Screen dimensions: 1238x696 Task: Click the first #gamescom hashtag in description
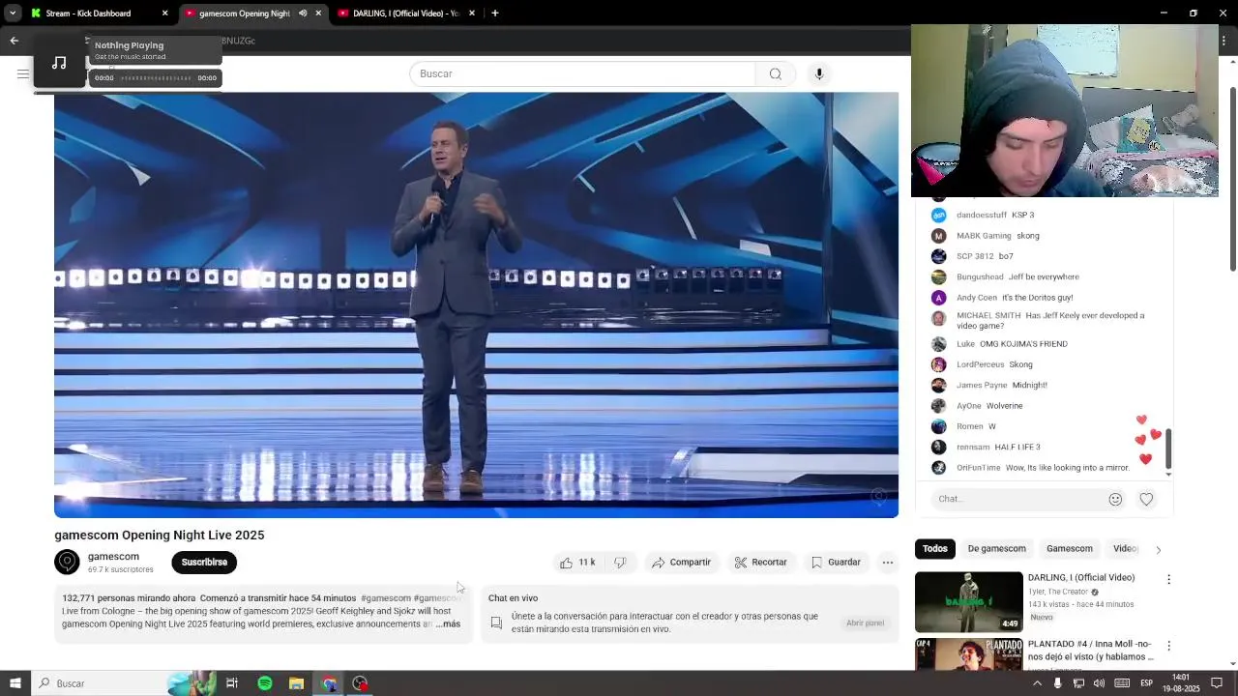point(386,598)
